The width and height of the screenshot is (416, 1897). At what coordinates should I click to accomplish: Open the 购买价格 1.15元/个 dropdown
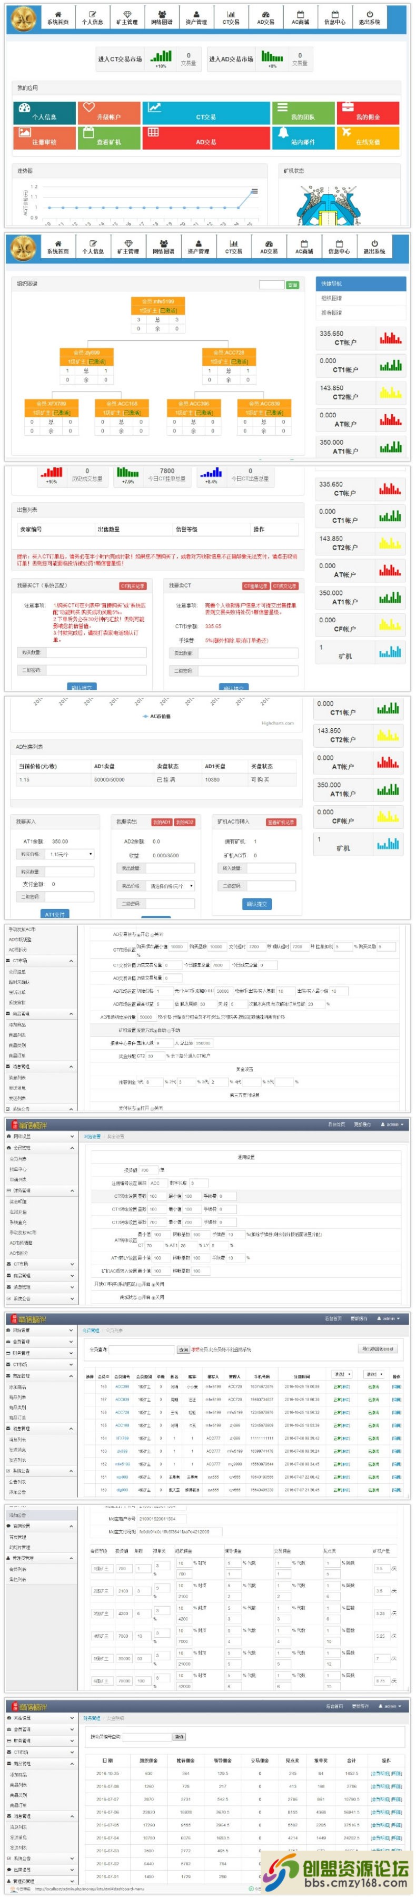click(x=71, y=854)
